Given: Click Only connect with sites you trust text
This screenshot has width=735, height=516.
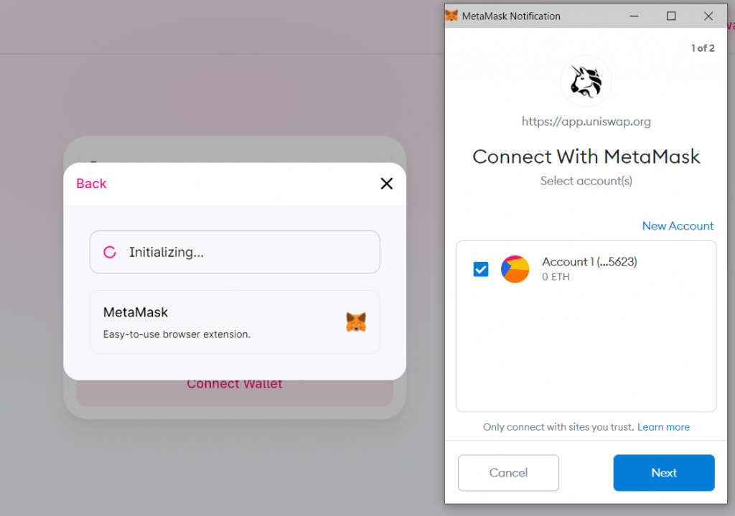Looking at the screenshot, I should tap(558, 427).
